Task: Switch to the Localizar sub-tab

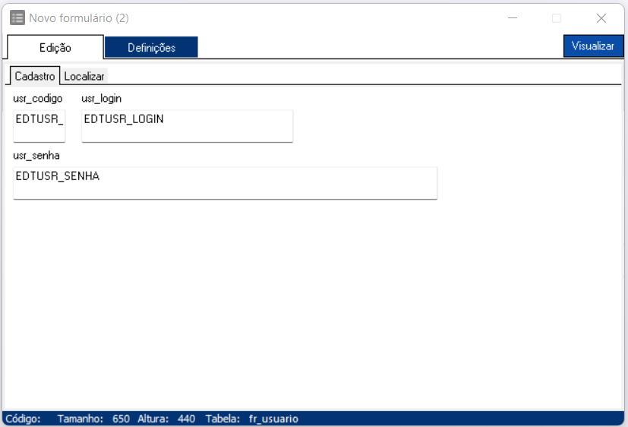Action: [84, 76]
